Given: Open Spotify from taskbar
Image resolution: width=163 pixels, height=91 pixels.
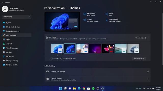Looking at the screenshot, I should click(93, 88).
